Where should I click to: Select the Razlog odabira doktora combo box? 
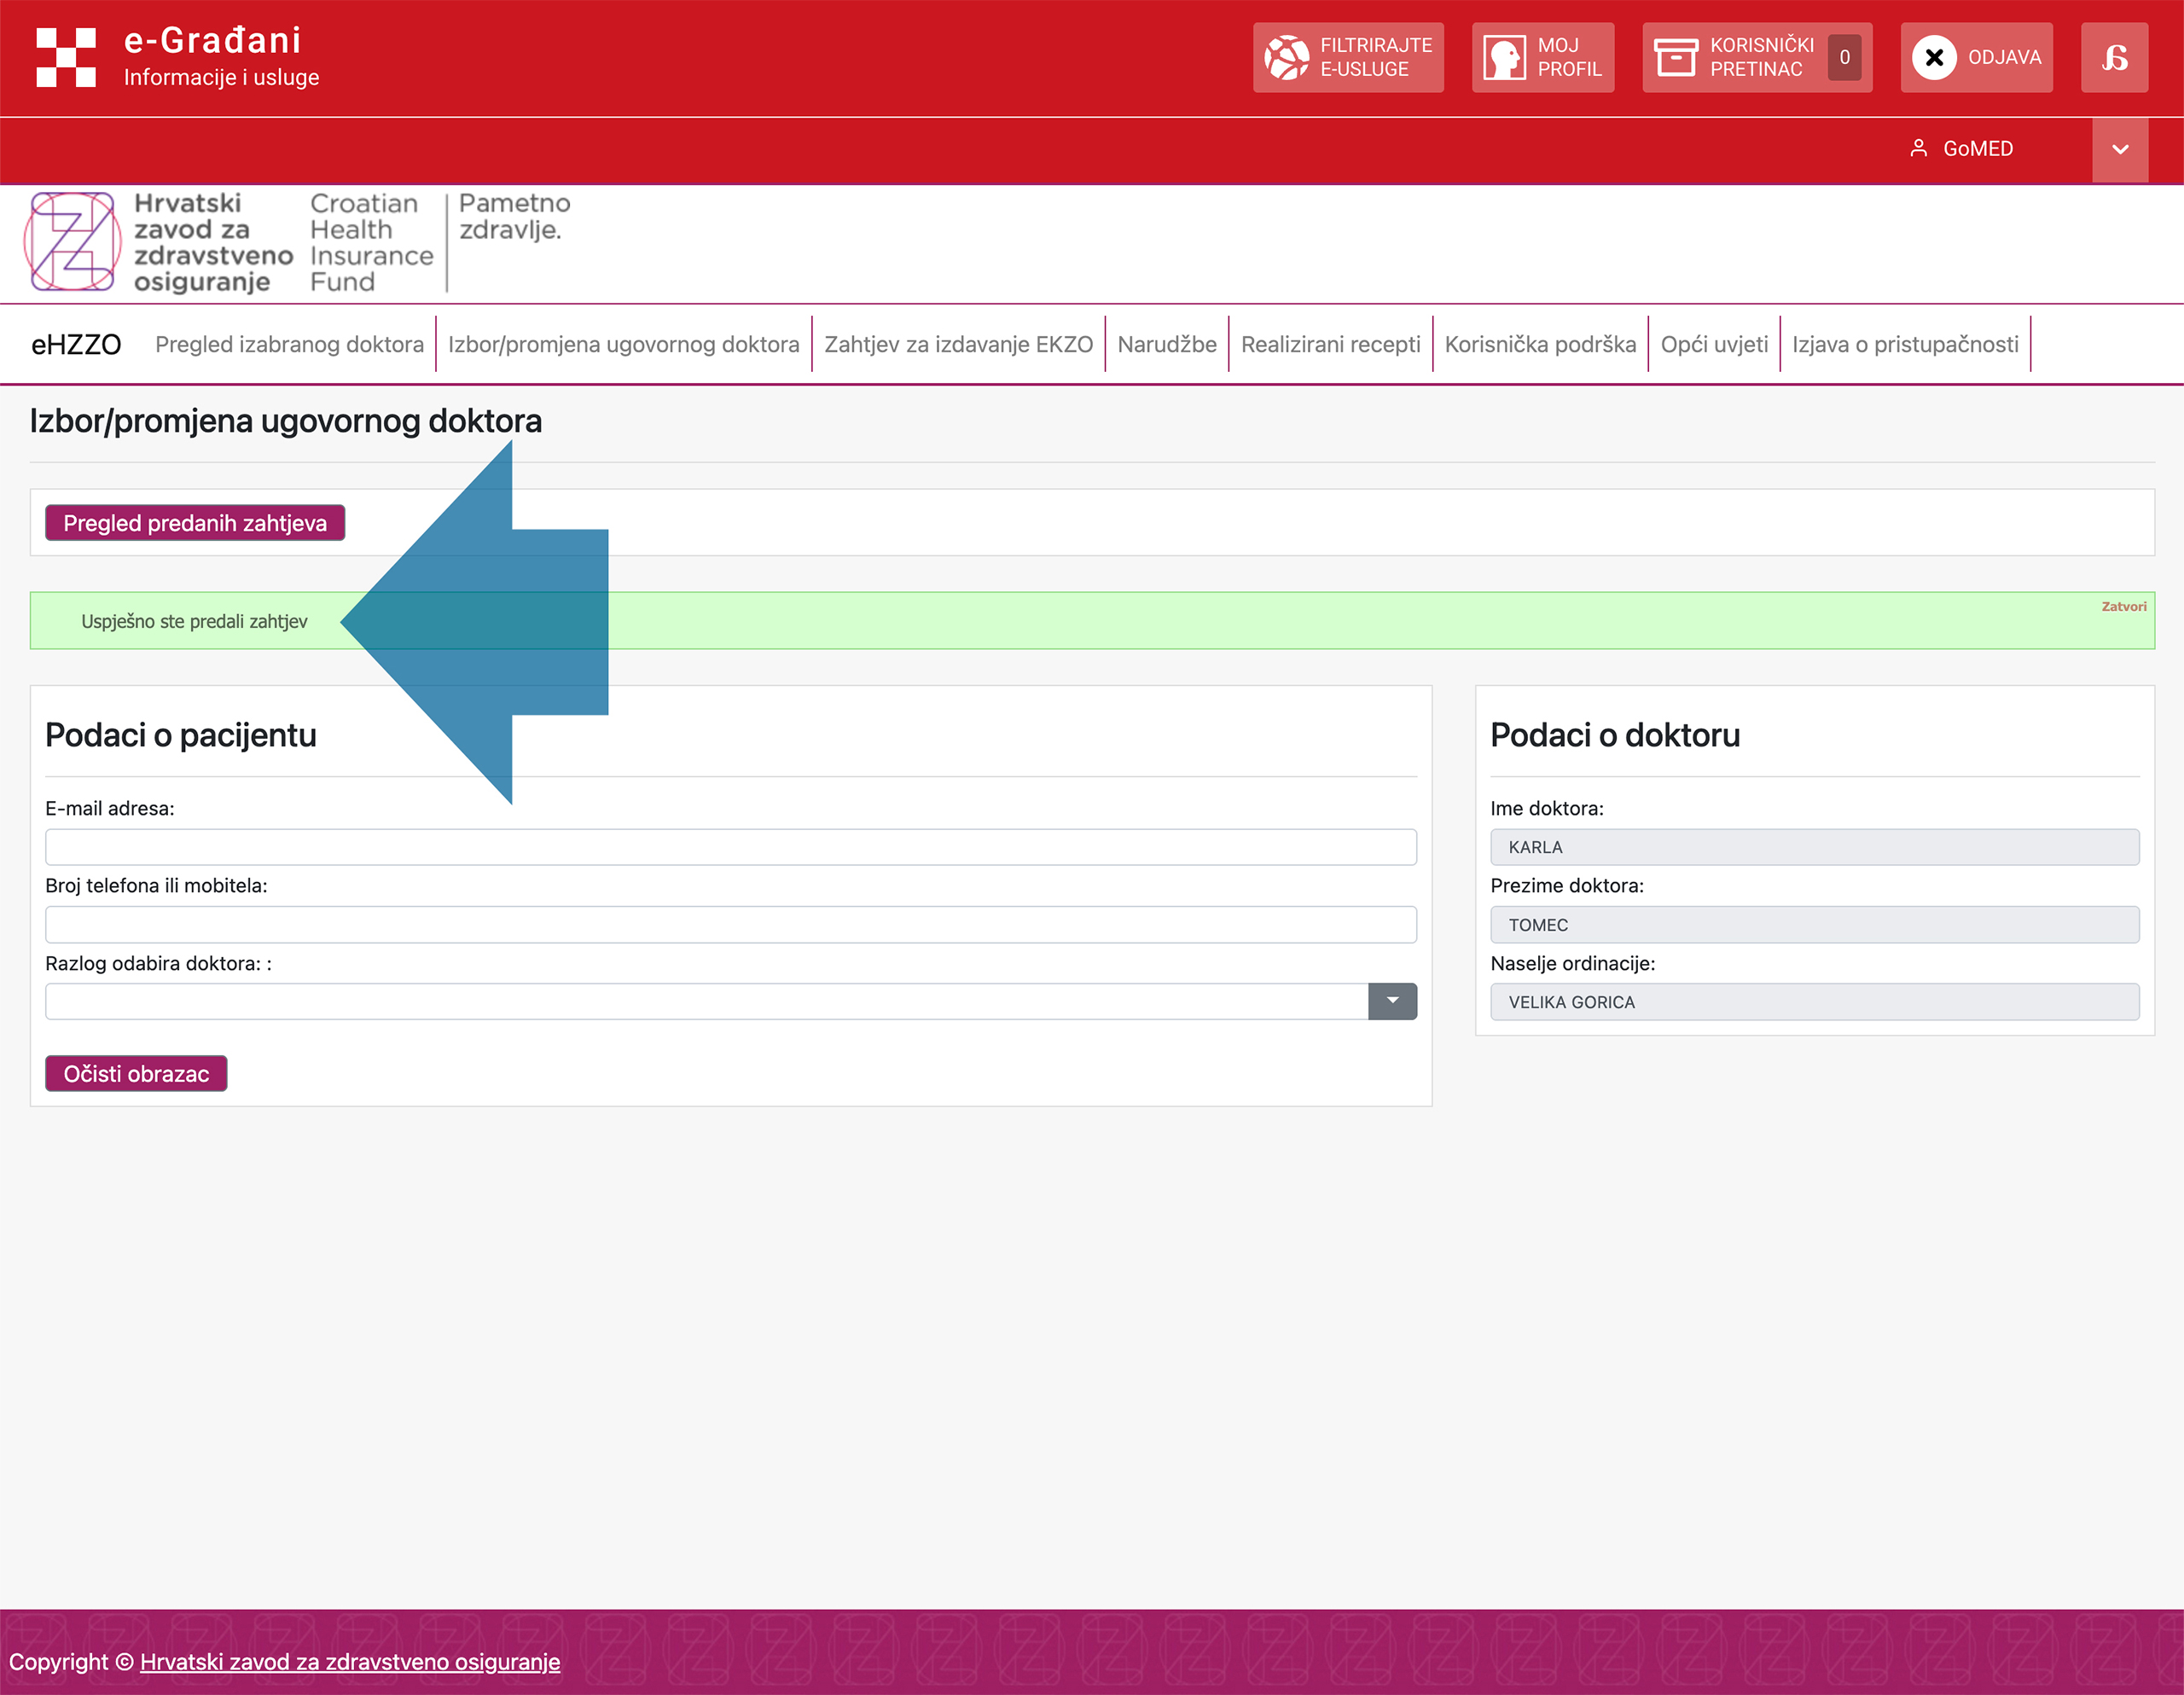pyautogui.click(x=731, y=1001)
